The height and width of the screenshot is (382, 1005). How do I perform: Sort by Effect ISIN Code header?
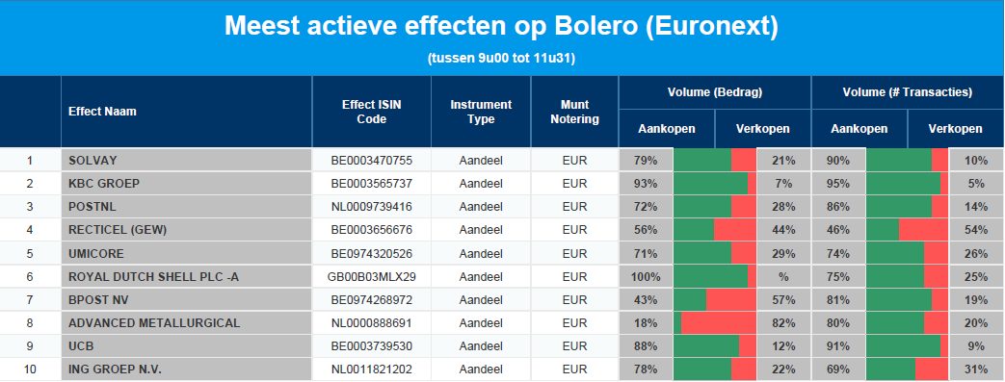tap(372, 112)
